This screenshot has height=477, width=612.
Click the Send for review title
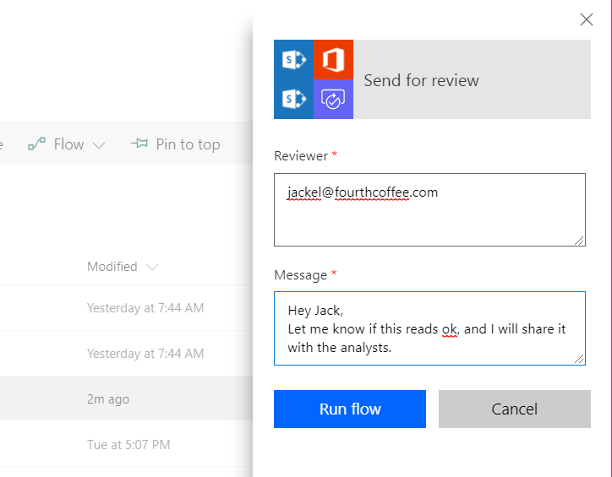pos(421,81)
